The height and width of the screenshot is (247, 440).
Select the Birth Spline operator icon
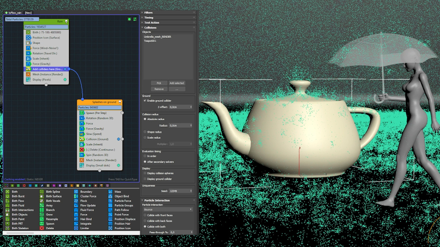[42, 192]
